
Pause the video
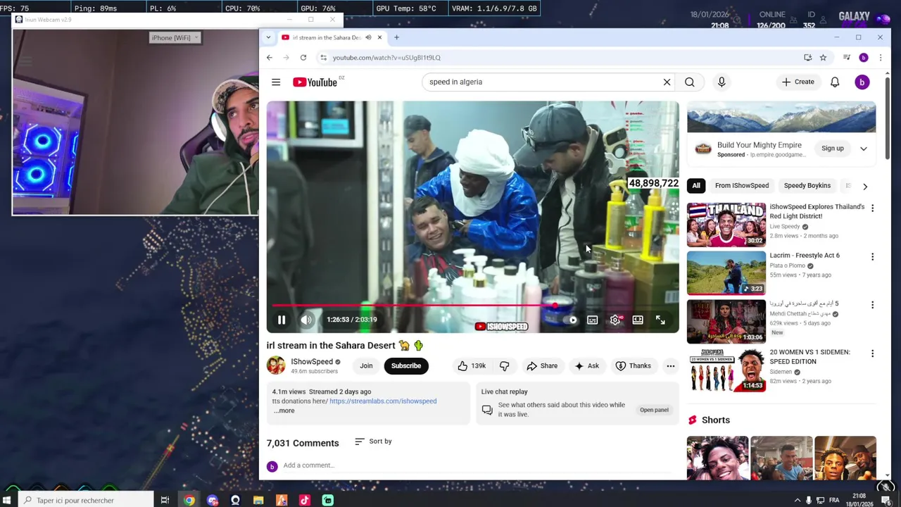point(282,320)
